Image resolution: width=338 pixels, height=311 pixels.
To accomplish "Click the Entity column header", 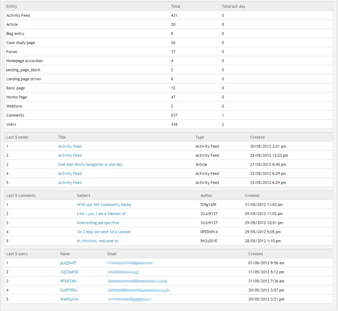I will (12, 6).
